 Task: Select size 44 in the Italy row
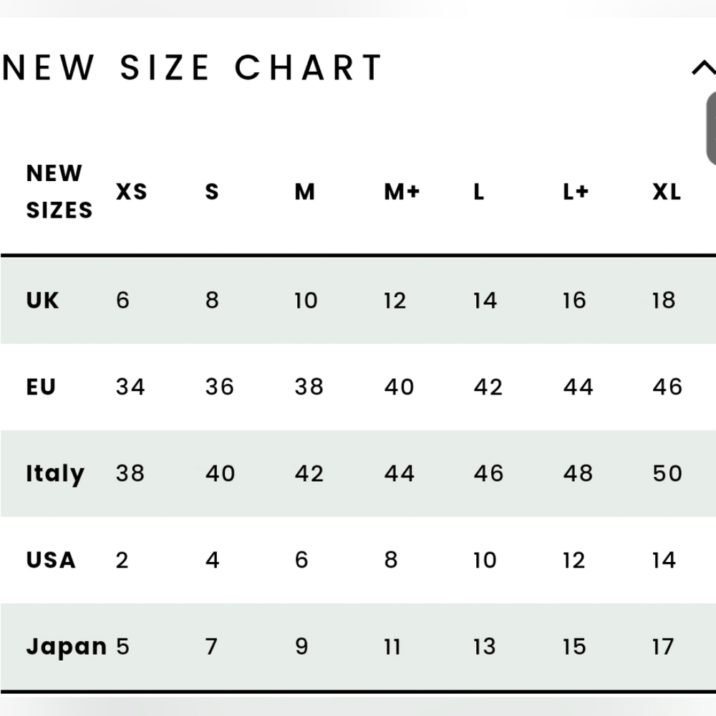point(399,473)
